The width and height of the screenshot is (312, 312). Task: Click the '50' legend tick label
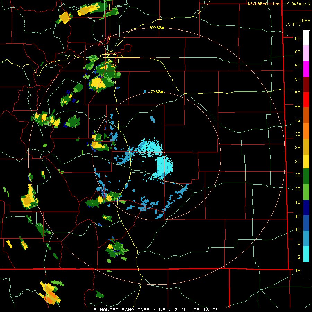tap(298, 93)
